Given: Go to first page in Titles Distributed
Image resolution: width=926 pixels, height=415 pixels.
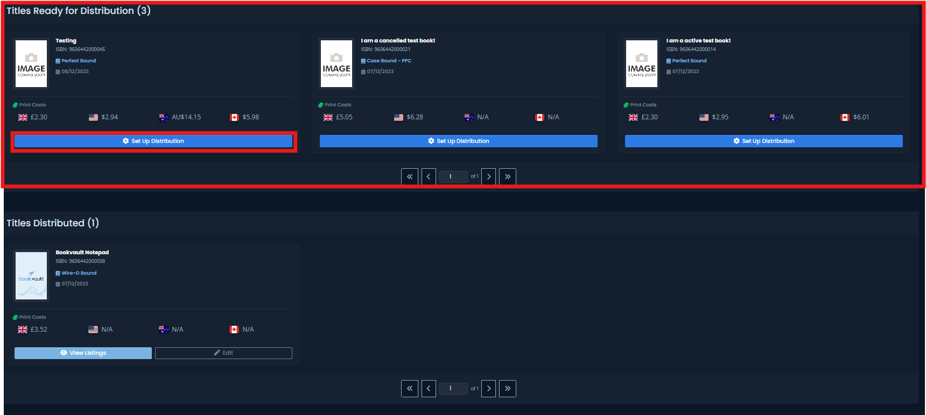Looking at the screenshot, I should 410,388.
